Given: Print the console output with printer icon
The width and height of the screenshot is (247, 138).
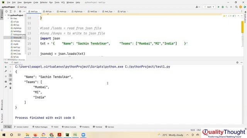Looking at the screenshot, I should [10, 84].
